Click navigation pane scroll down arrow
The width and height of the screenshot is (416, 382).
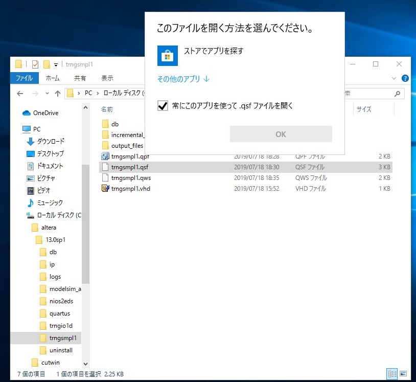85,364
